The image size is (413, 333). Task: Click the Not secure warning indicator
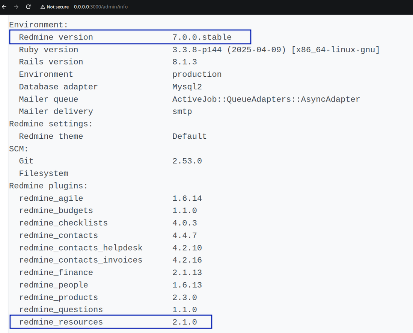tap(54, 7)
